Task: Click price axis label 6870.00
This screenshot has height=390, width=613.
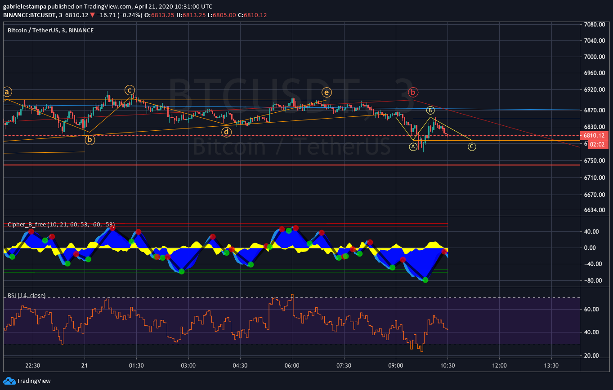Action: tap(594, 111)
